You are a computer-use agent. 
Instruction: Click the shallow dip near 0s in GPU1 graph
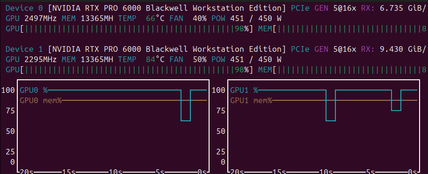pos(396,100)
